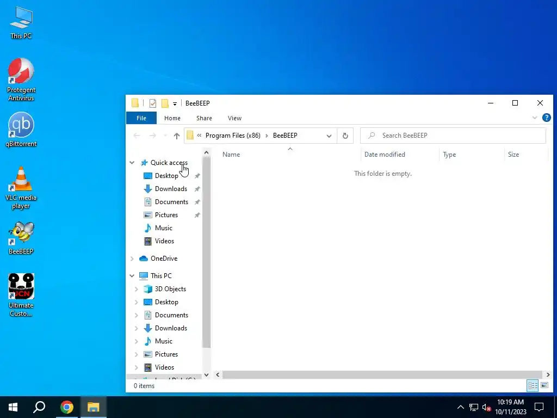Open Music under Quick access
This screenshot has height=418, width=557.
pos(163,228)
